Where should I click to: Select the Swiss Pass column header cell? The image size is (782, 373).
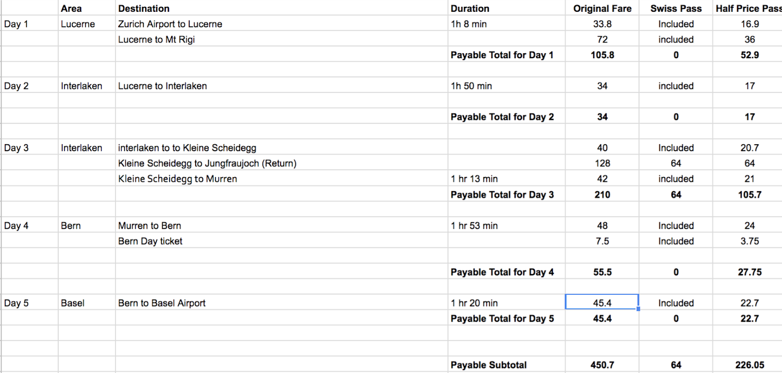(676, 8)
